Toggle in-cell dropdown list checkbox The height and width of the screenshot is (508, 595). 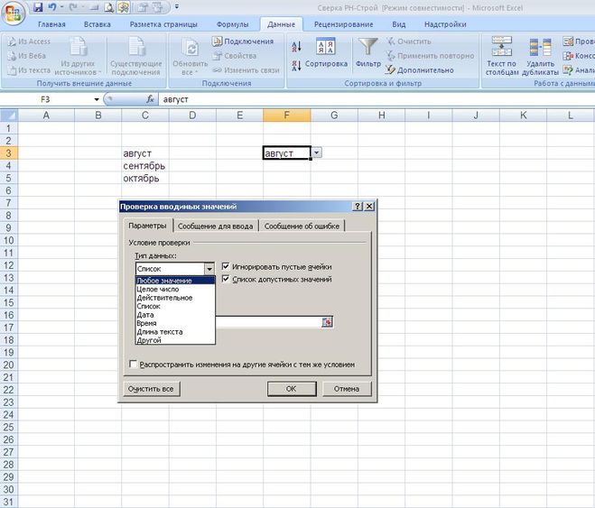tap(226, 279)
